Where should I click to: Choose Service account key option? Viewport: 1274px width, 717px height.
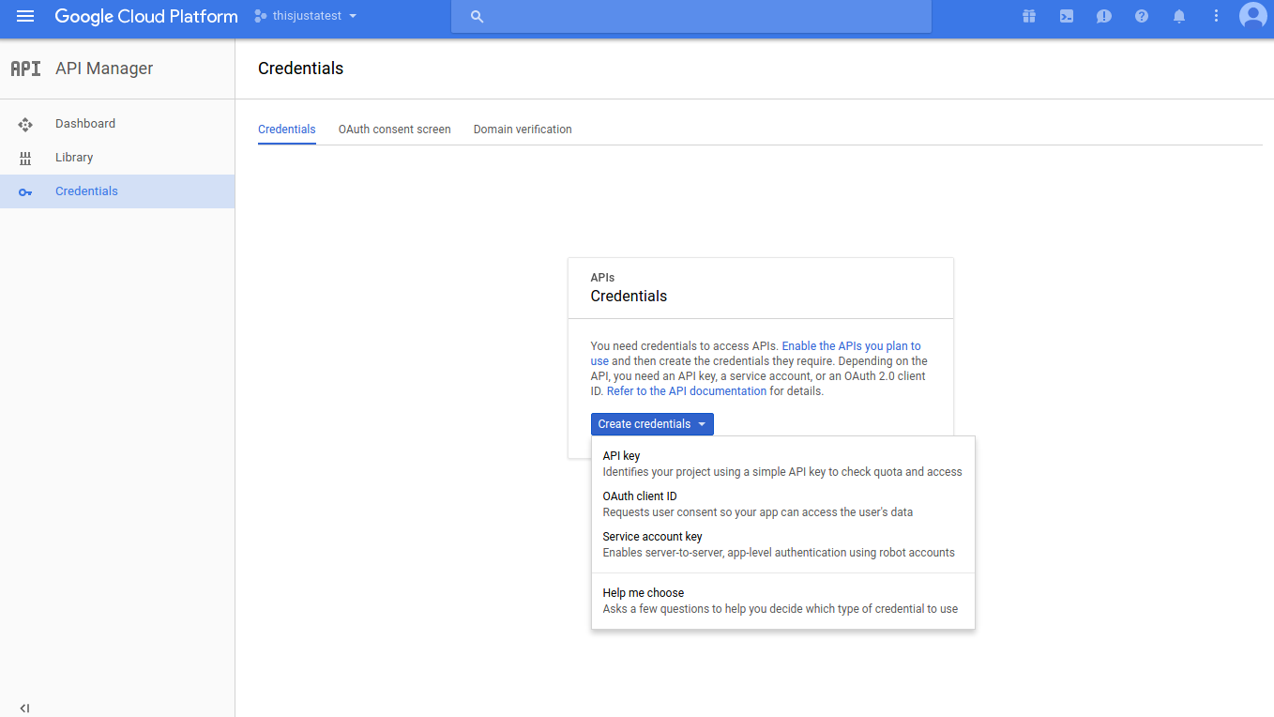[x=783, y=544]
